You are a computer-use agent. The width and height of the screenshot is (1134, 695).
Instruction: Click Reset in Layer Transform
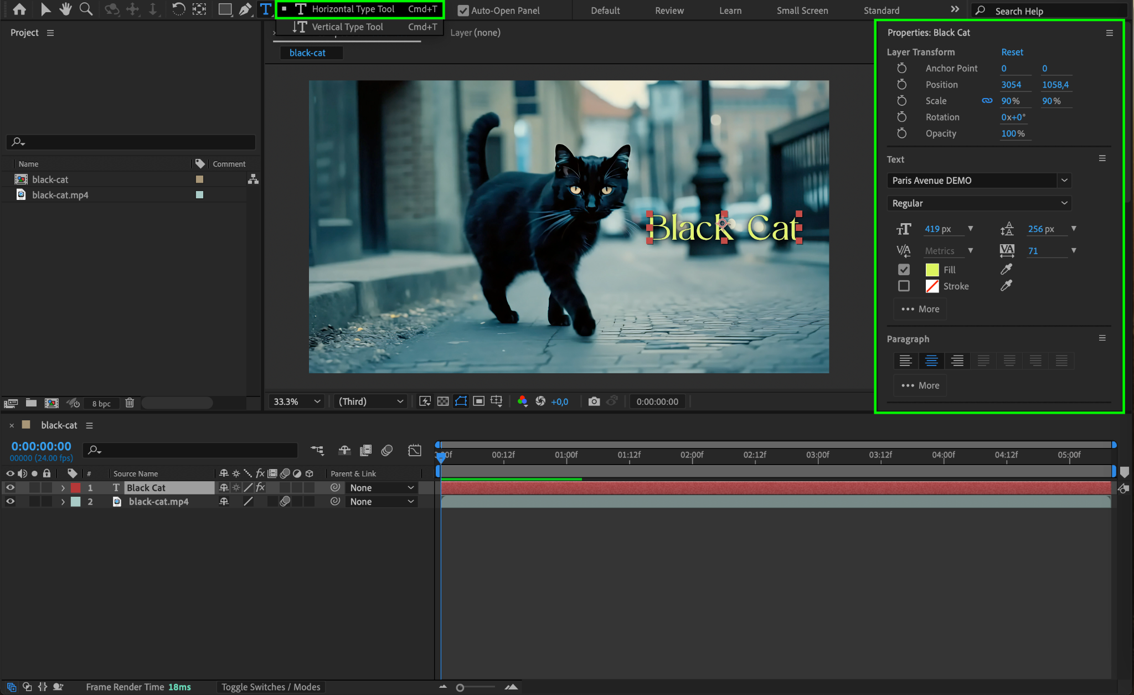point(1012,52)
